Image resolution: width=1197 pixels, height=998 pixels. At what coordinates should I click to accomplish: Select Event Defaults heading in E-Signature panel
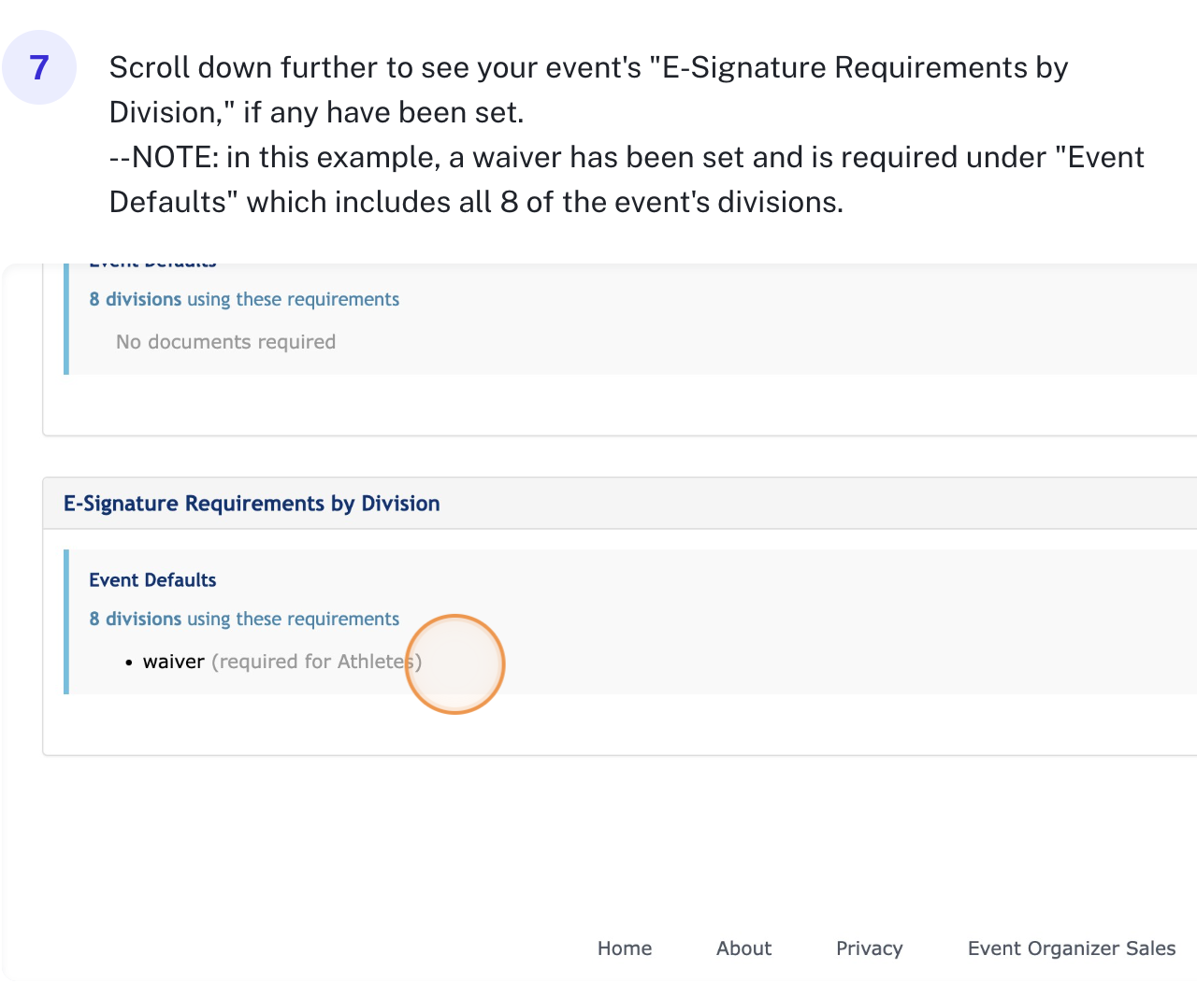tap(152, 580)
